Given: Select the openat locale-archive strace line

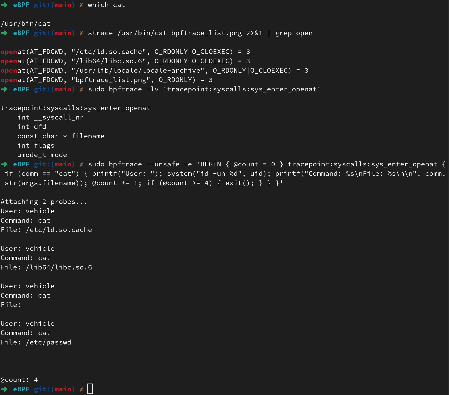Looking at the screenshot, I should (154, 71).
